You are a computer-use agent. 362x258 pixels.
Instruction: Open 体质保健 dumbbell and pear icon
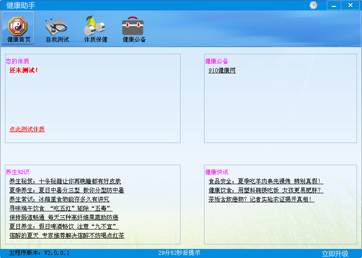(95, 29)
